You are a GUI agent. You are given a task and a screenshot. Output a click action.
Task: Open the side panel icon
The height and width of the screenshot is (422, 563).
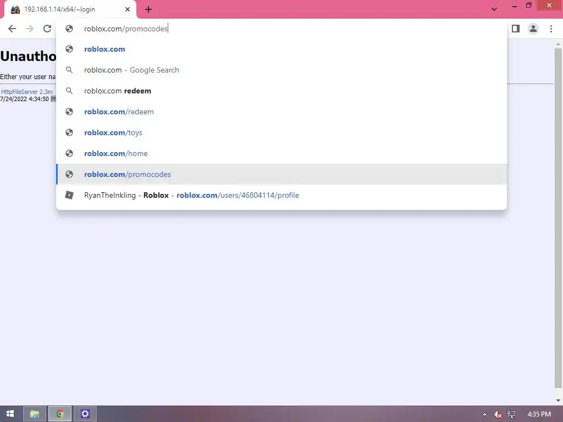tap(516, 29)
